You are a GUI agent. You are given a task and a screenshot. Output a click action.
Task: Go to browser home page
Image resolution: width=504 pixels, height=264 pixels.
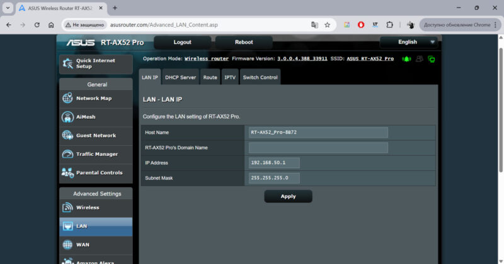click(x=51, y=25)
